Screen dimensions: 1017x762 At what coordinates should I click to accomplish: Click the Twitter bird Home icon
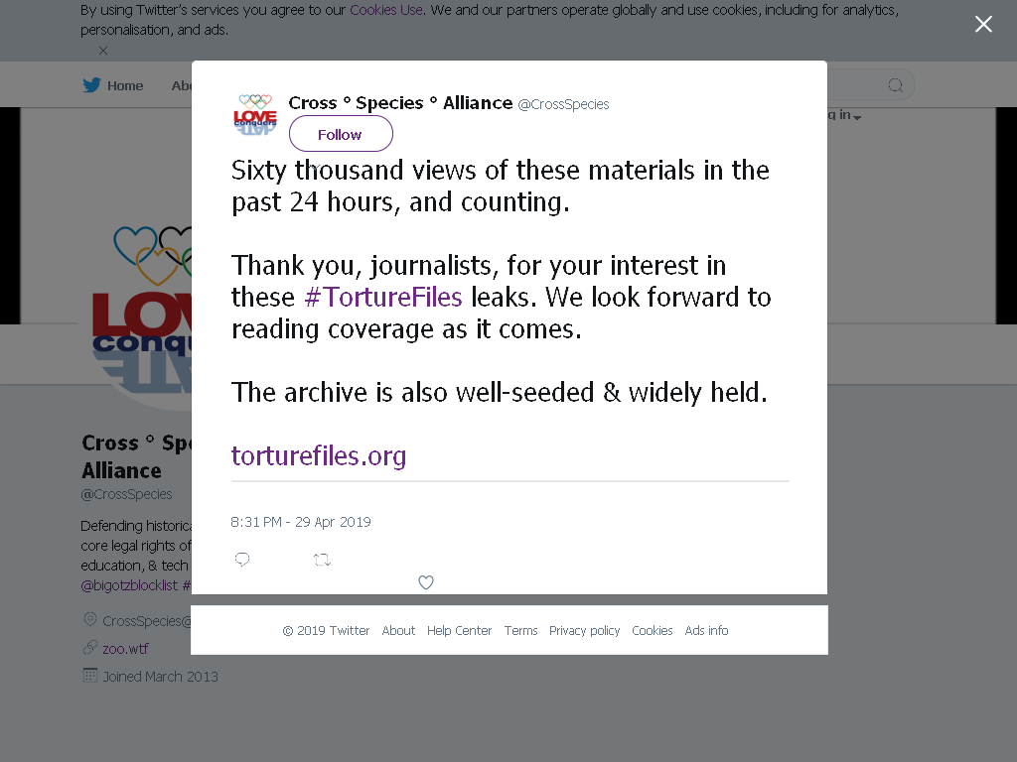[x=91, y=85]
